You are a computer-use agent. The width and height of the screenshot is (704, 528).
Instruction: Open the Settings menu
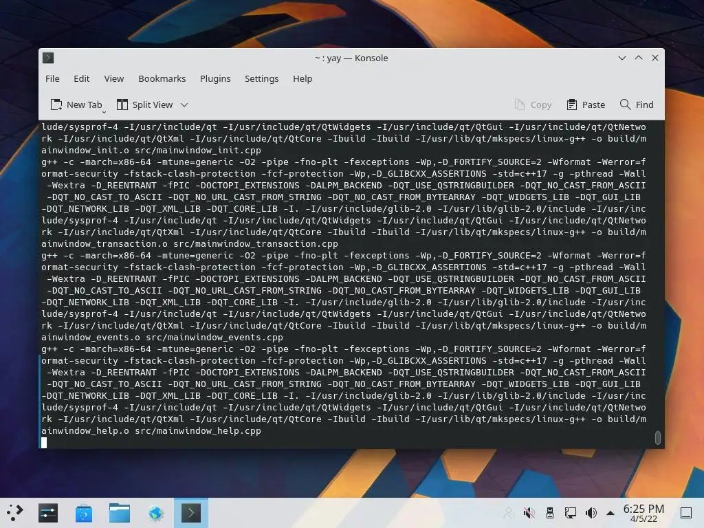[x=261, y=78]
